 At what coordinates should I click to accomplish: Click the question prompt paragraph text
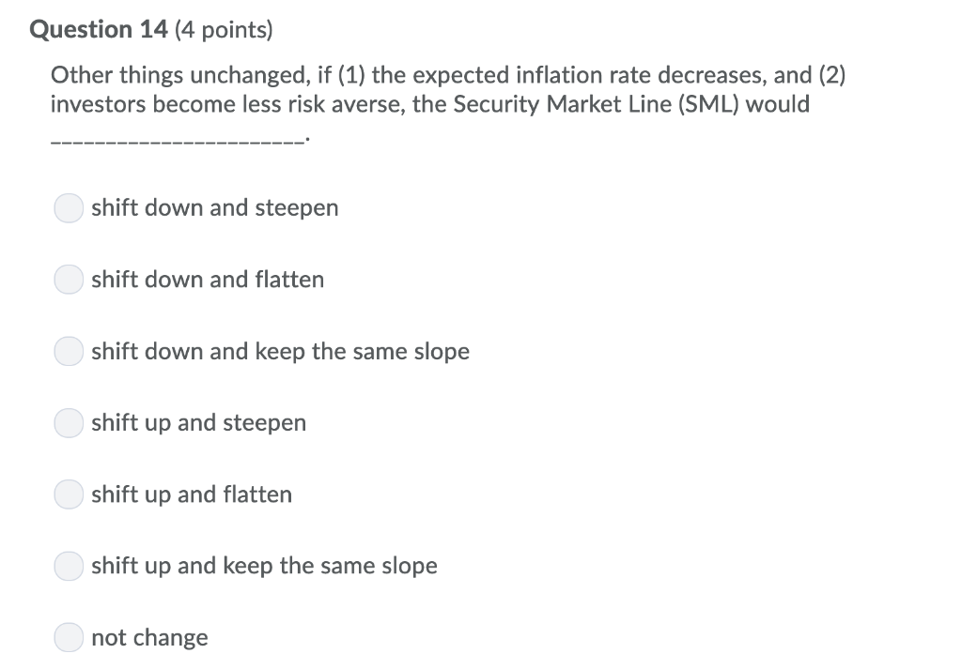point(447,89)
